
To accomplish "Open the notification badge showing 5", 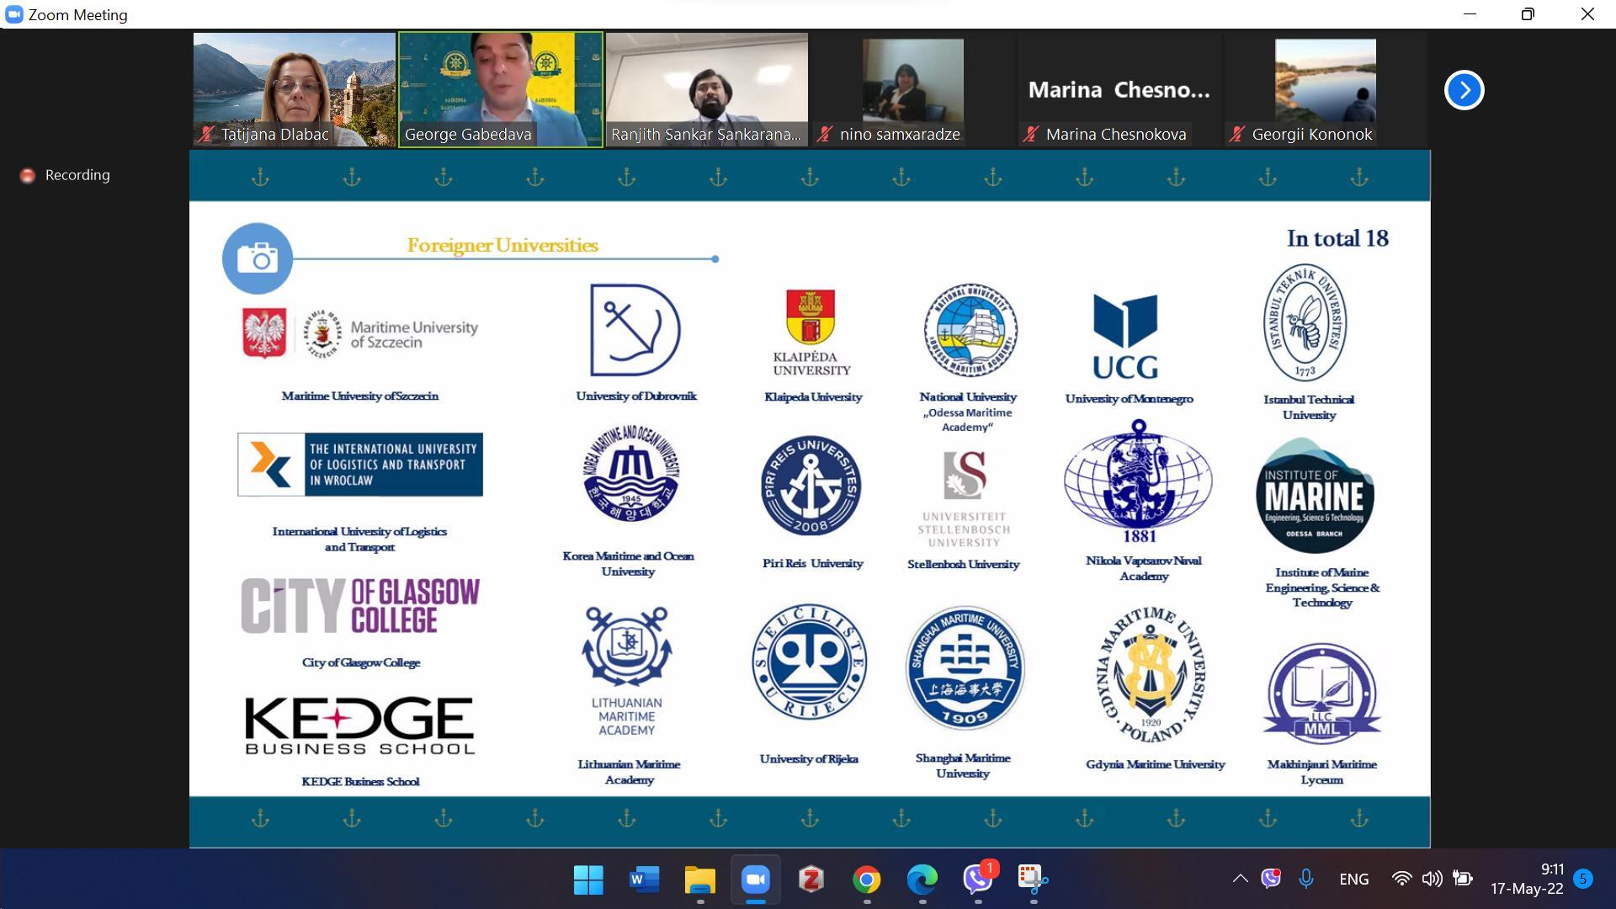I will [1583, 879].
